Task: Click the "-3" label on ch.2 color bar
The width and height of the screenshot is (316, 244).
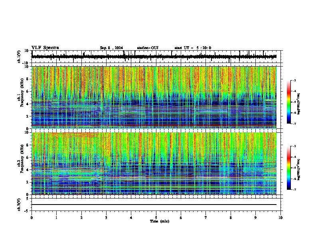Action: pos(294,146)
